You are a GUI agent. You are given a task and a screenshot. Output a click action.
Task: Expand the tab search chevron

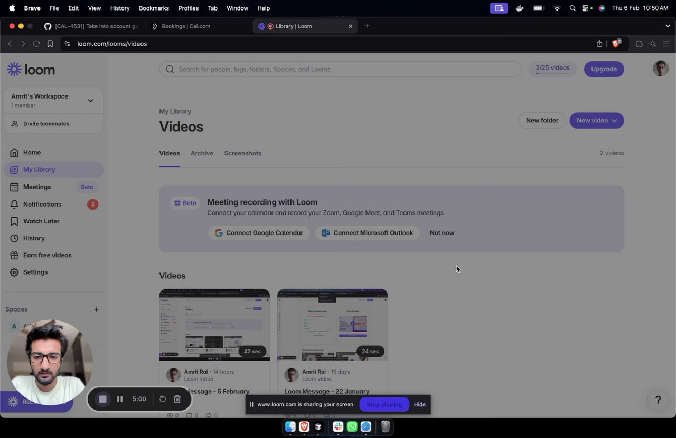pyautogui.click(x=668, y=26)
